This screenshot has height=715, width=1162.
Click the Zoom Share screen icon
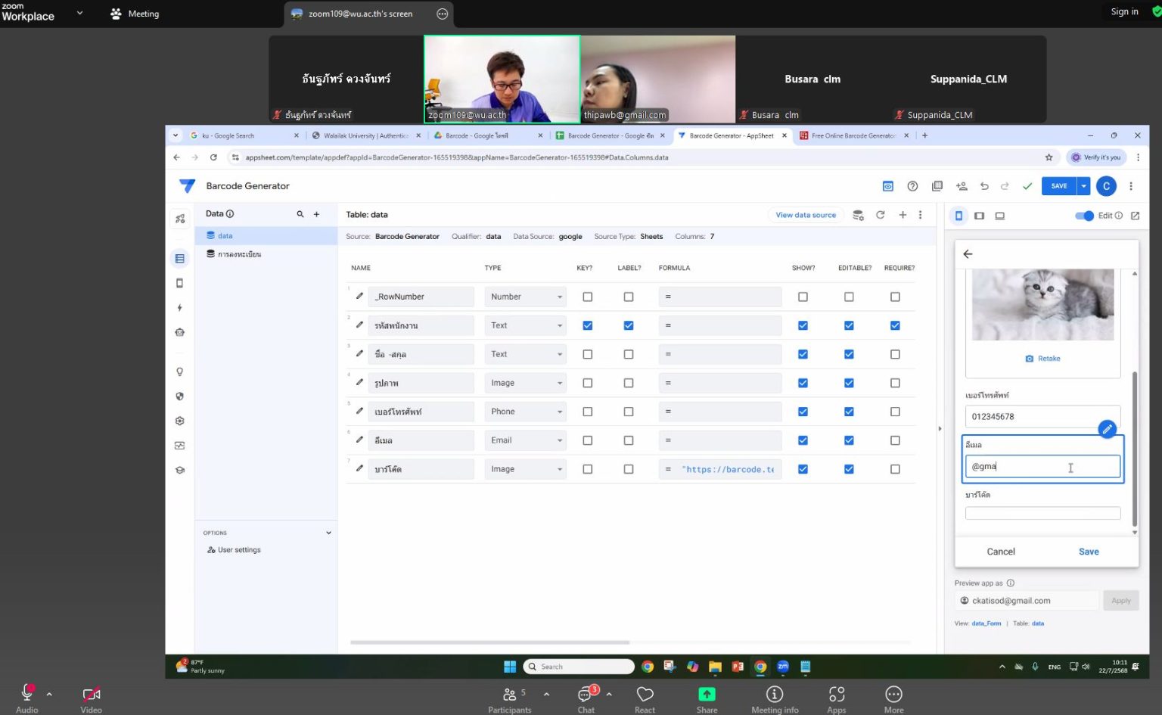[706, 695]
